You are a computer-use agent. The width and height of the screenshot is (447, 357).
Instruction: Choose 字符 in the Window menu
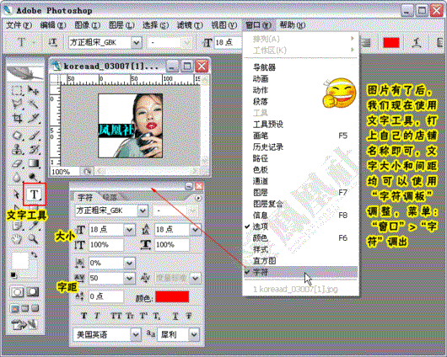coord(301,272)
